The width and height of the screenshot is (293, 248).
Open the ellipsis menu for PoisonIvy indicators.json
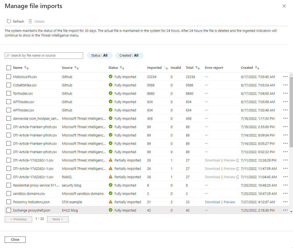point(285,202)
